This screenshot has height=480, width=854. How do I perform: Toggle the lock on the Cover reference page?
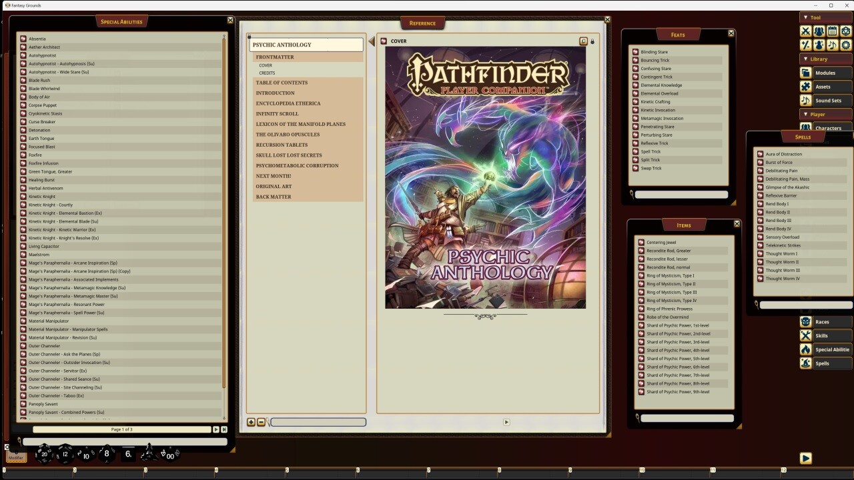coord(592,41)
